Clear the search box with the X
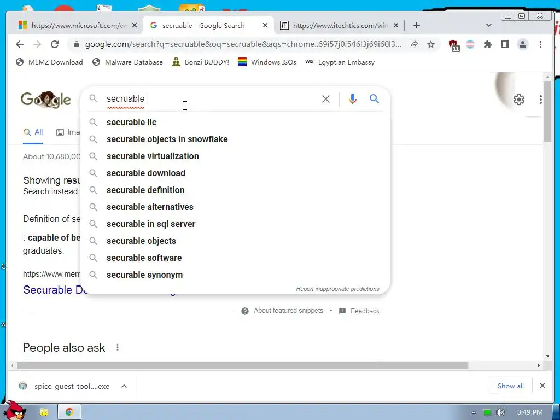This screenshot has width=560, height=420. [x=326, y=99]
